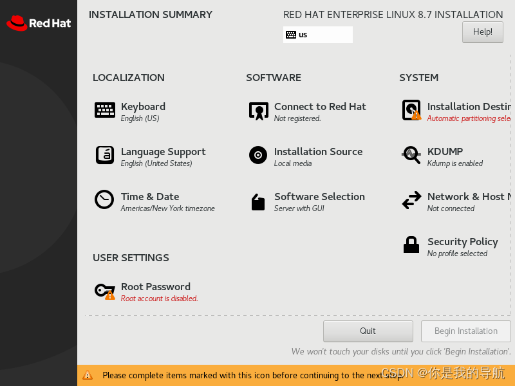Open the Network & Host Name label
The image size is (515, 386).
[x=469, y=197]
